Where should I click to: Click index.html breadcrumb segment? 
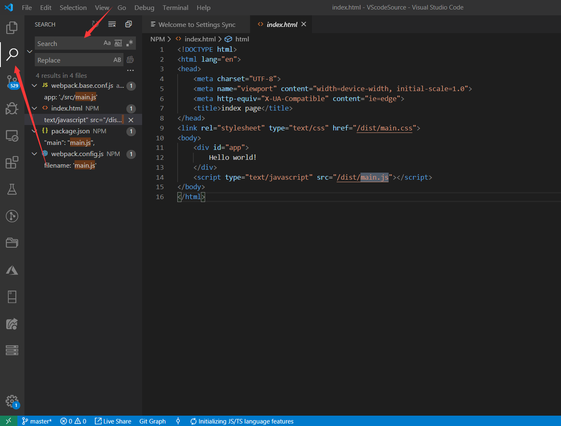(200, 39)
